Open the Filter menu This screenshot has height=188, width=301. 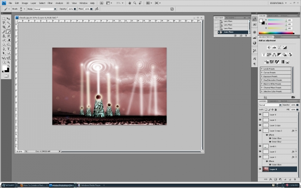click(x=50, y=3)
